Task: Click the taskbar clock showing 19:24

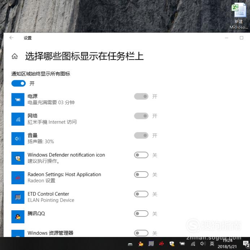Action: [x=227, y=243]
